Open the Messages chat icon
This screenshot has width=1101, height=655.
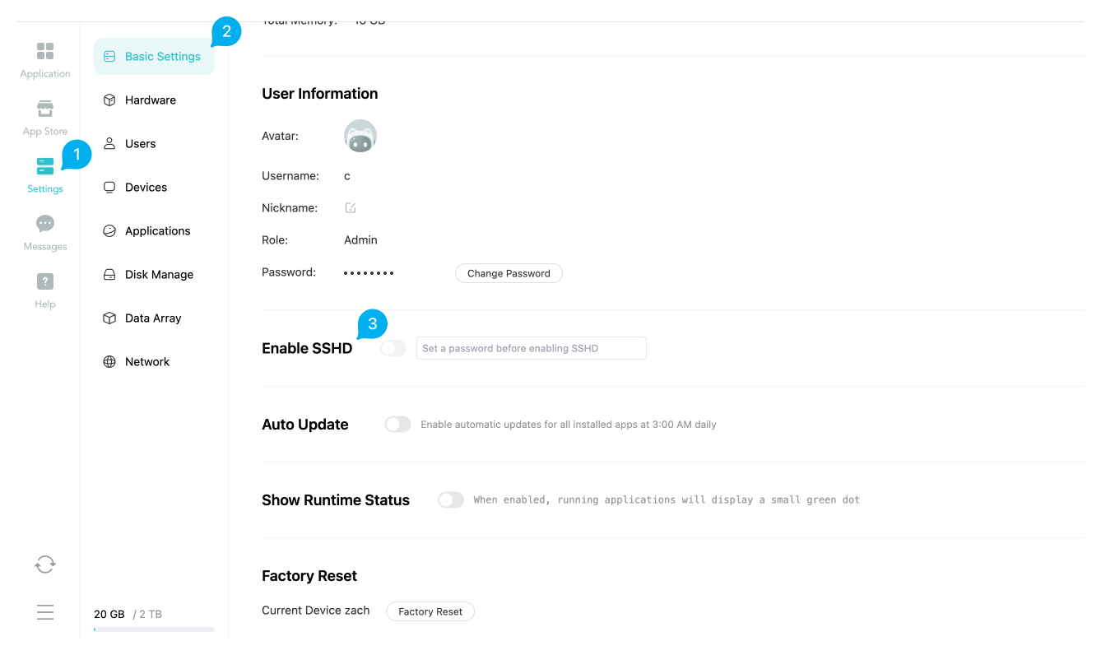pyautogui.click(x=45, y=224)
